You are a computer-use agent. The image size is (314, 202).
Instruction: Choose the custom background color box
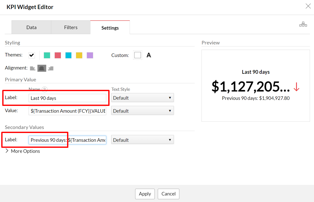(137, 55)
